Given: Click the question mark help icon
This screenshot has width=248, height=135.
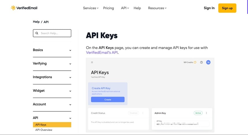Looking at the screenshot, I should click(x=202, y=62).
